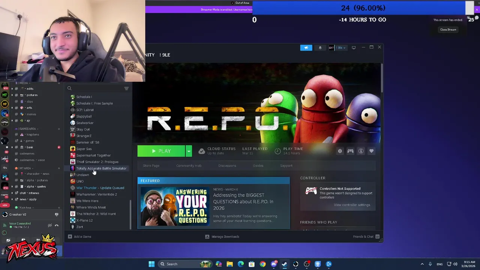Open Friends & Chat
Viewport: 480px width, 270px height.
366,237
